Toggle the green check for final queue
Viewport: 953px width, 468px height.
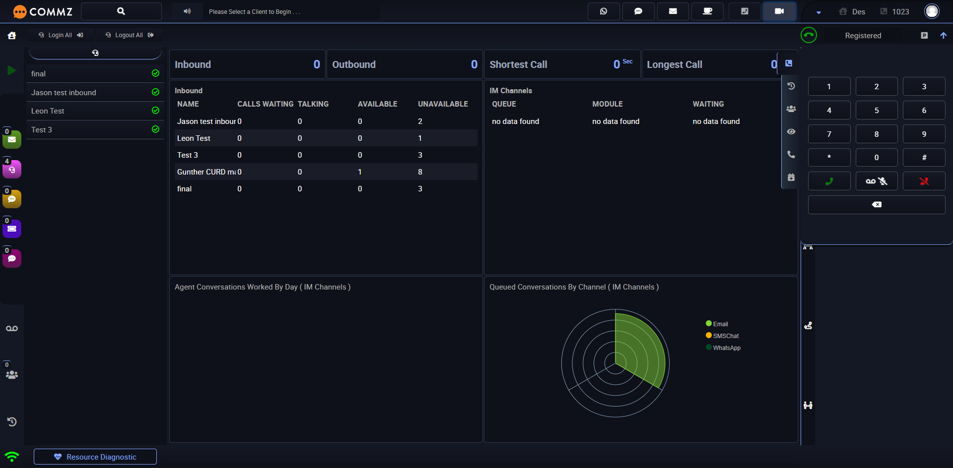coord(155,73)
